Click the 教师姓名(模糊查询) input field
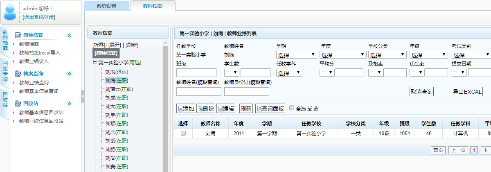This screenshot has width=491, height=172. tap(198, 91)
